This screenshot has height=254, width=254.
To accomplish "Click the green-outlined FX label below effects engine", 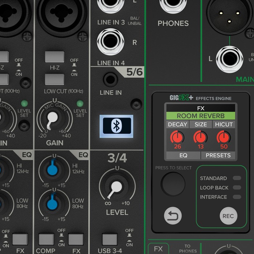I will pyautogui.click(x=158, y=249).
